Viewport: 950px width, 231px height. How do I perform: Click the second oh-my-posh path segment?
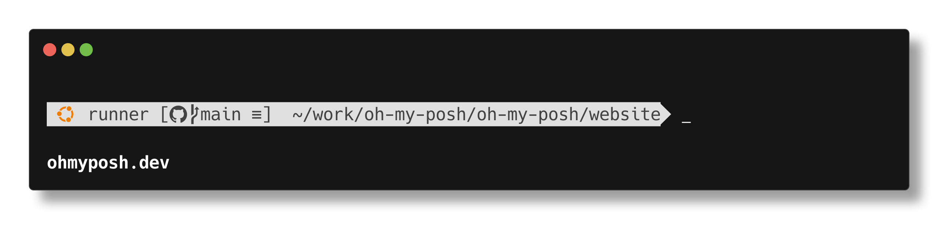point(527,115)
